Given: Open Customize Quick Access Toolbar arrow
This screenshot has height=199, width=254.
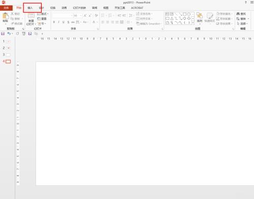Looking at the screenshot, I should click(42, 34).
